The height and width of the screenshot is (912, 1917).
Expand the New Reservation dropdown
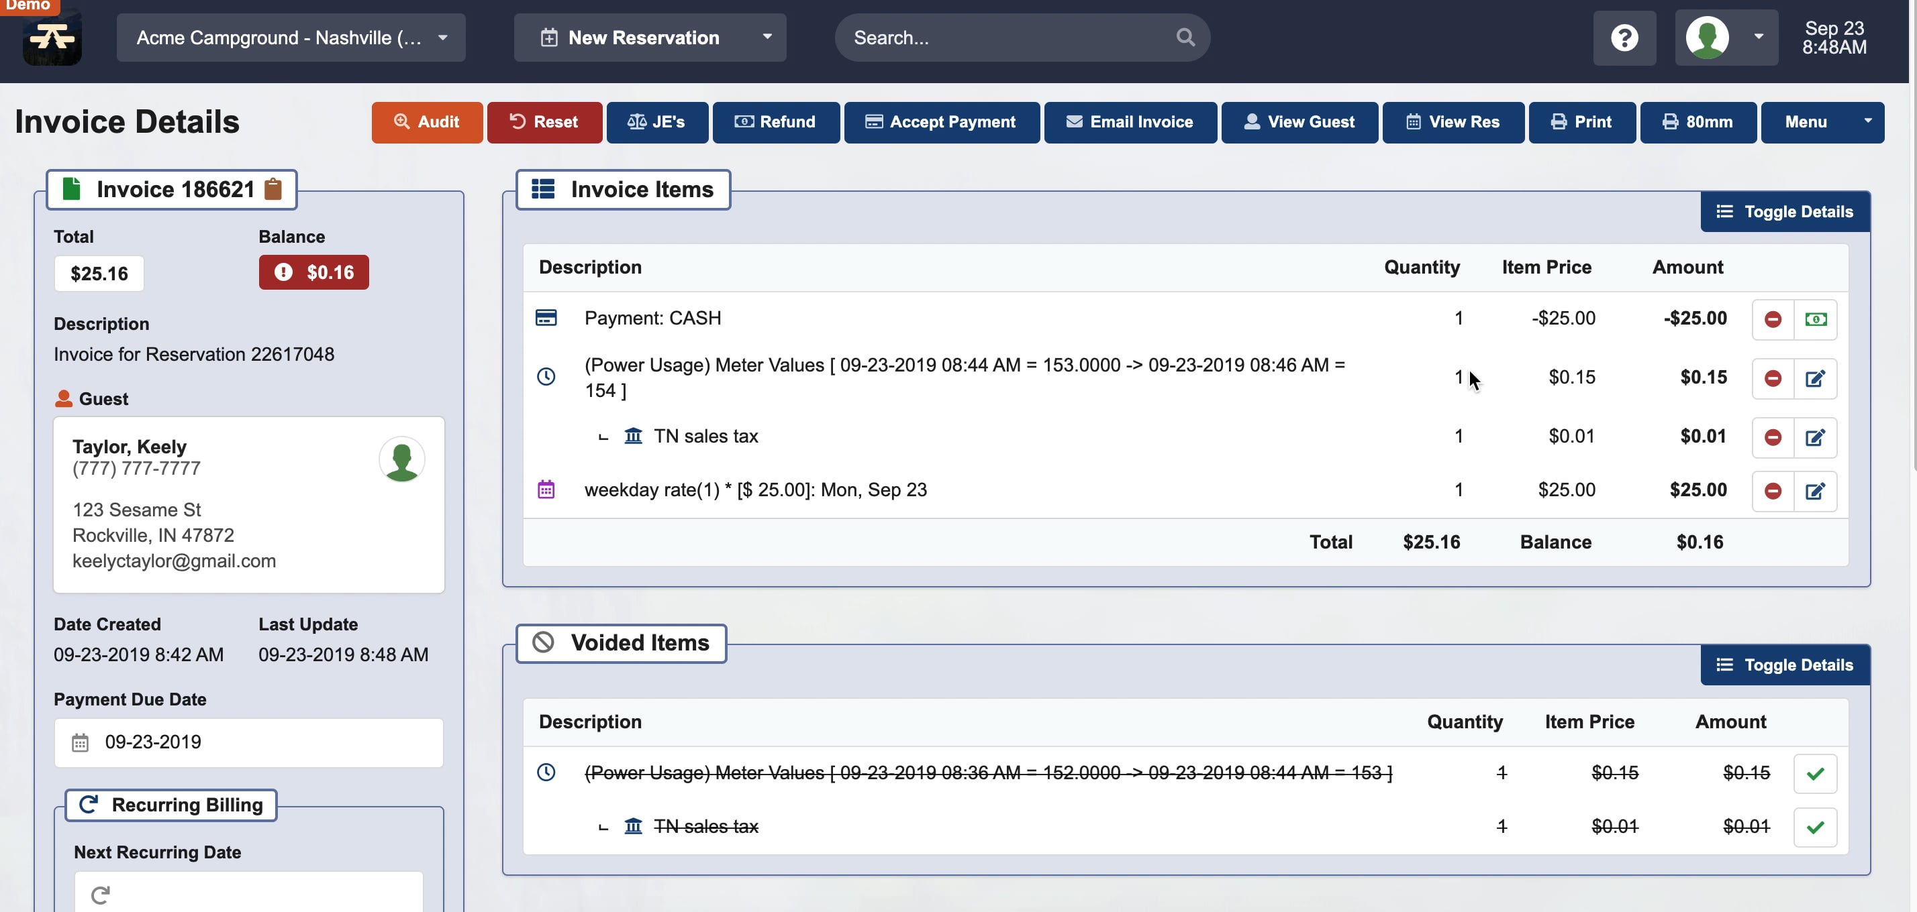pyautogui.click(x=767, y=37)
